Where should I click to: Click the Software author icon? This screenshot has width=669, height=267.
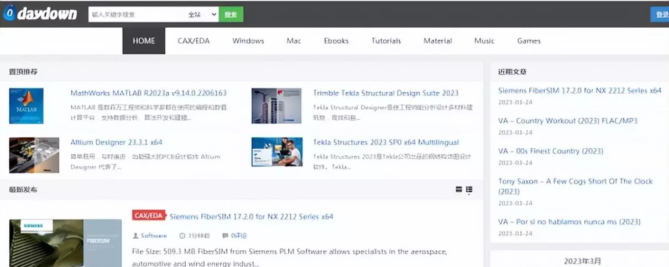coord(135,235)
